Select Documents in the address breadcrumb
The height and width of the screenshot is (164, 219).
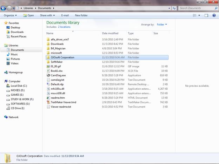(45, 8)
